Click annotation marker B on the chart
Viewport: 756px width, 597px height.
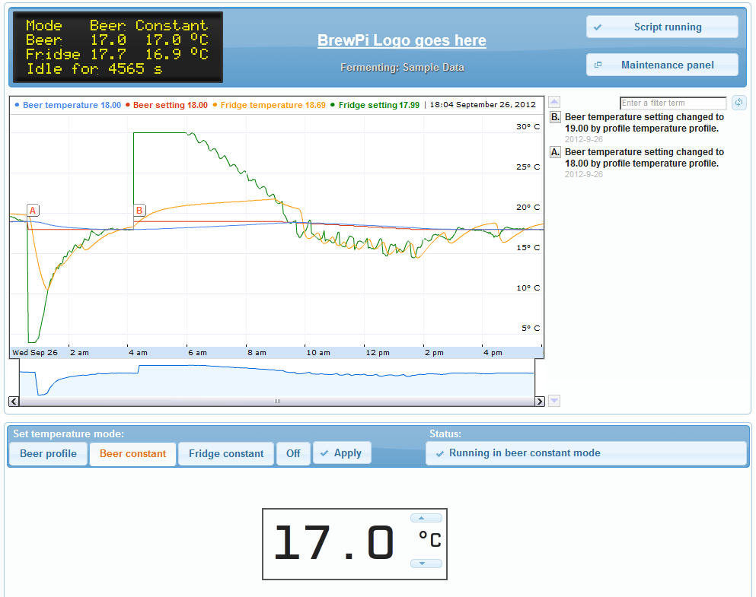[139, 211]
